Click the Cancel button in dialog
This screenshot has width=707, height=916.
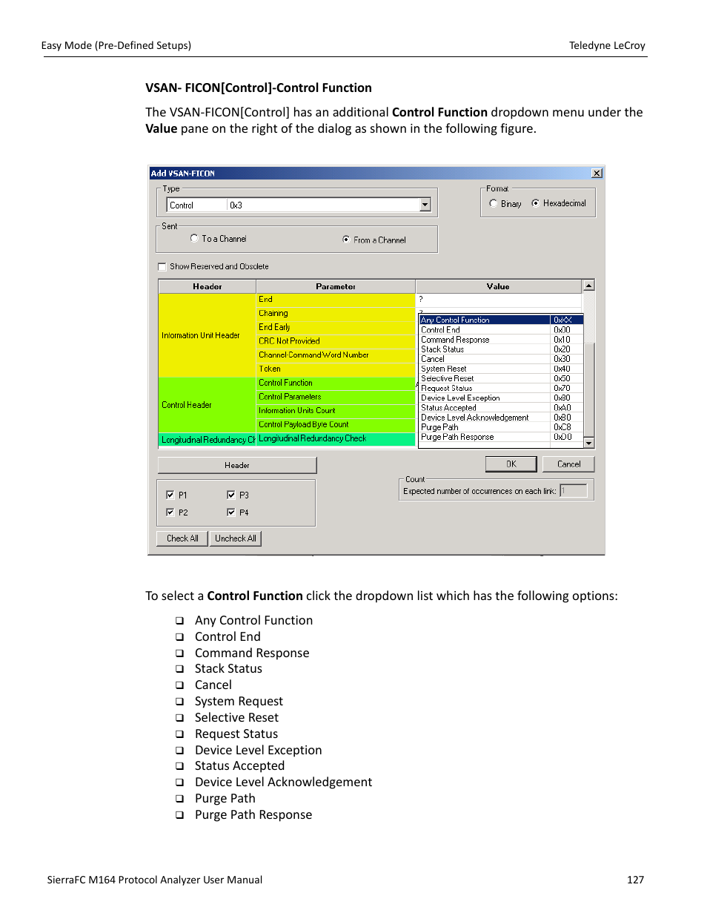(x=568, y=464)
